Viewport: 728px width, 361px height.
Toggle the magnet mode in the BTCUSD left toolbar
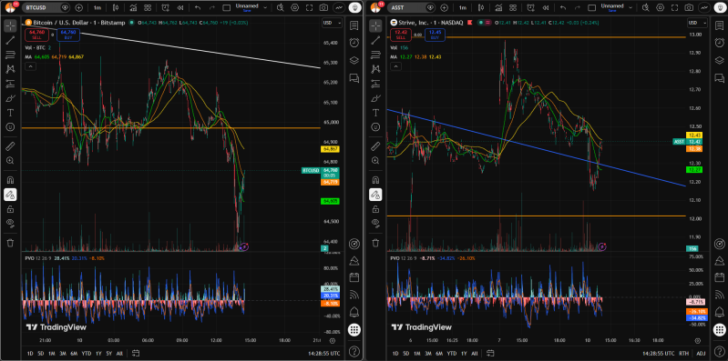[x=10, y=180]
